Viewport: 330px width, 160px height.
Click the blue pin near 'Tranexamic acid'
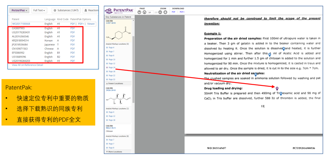[x=281, y=94]
